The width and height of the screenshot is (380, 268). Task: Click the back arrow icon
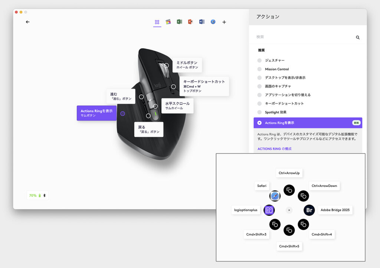[27, 22]
